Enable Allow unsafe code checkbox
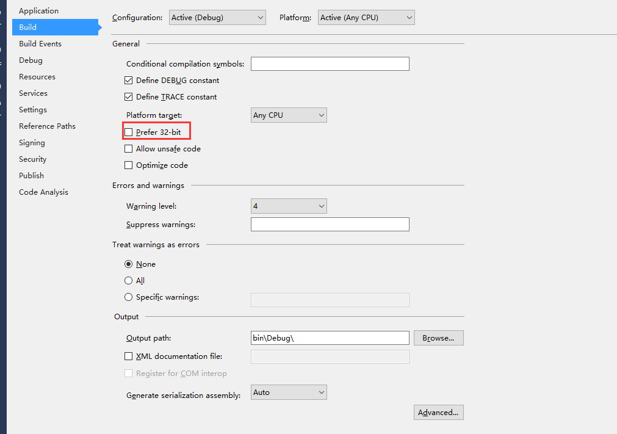Image resolution: width=617 pixels, height=434 pixels. (128, 149)
